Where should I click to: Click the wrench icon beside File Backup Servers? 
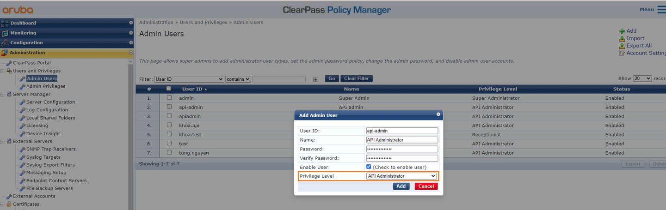coord(22,188)
